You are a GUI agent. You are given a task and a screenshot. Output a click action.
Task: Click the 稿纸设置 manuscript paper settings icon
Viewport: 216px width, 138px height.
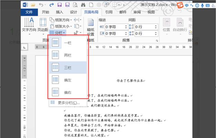[91, 27]
